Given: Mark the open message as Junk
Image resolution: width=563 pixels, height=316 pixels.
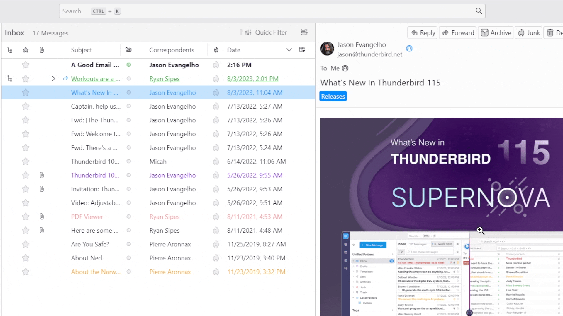Looking at the screenshot, I should coord(529,32).
